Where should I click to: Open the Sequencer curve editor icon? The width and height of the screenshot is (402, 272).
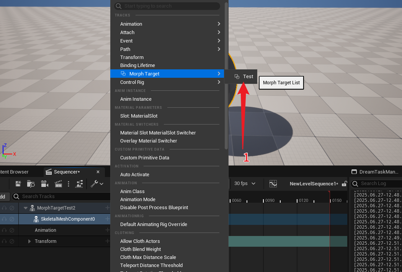[x=273, y=184]
